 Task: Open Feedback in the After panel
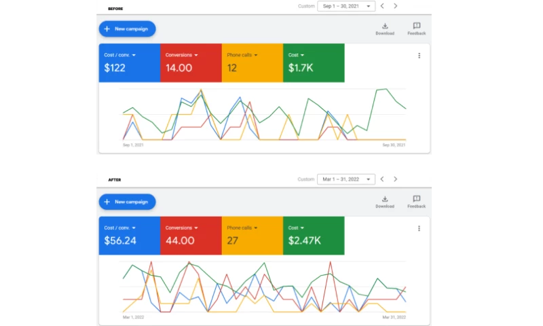click(416, 202)
